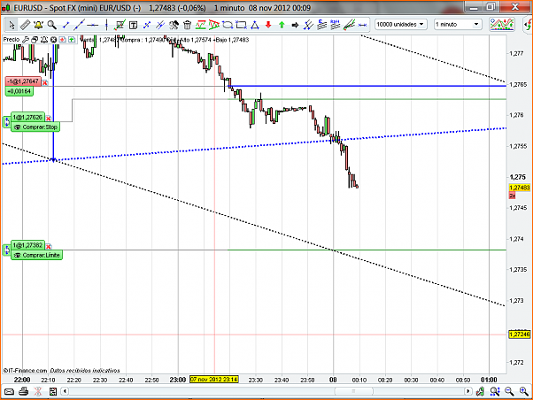Click the yellow 1,27246 price tag on axis
Screen dimensions: 533x400
click(x=520, y=335)
